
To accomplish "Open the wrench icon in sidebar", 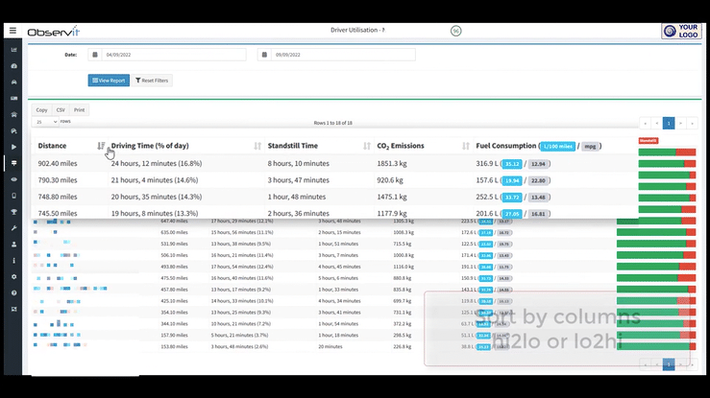I will click(x=13, y=228).
